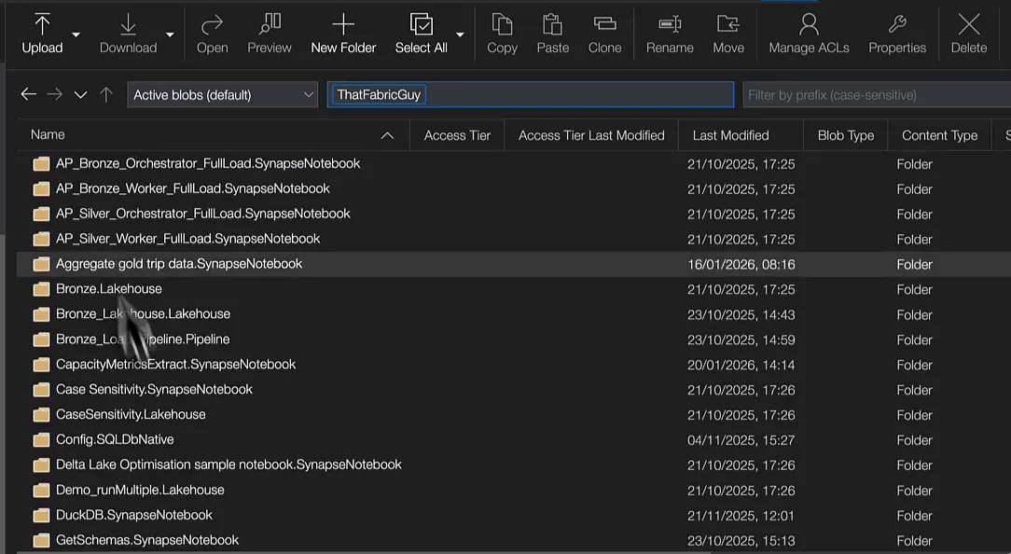The width and height of the screenshot is (1011, 554).
Task: Select AP_Bronze_Worker_FullLoad.SynapseNotebook folder
Action: click(x=193, y=188)
